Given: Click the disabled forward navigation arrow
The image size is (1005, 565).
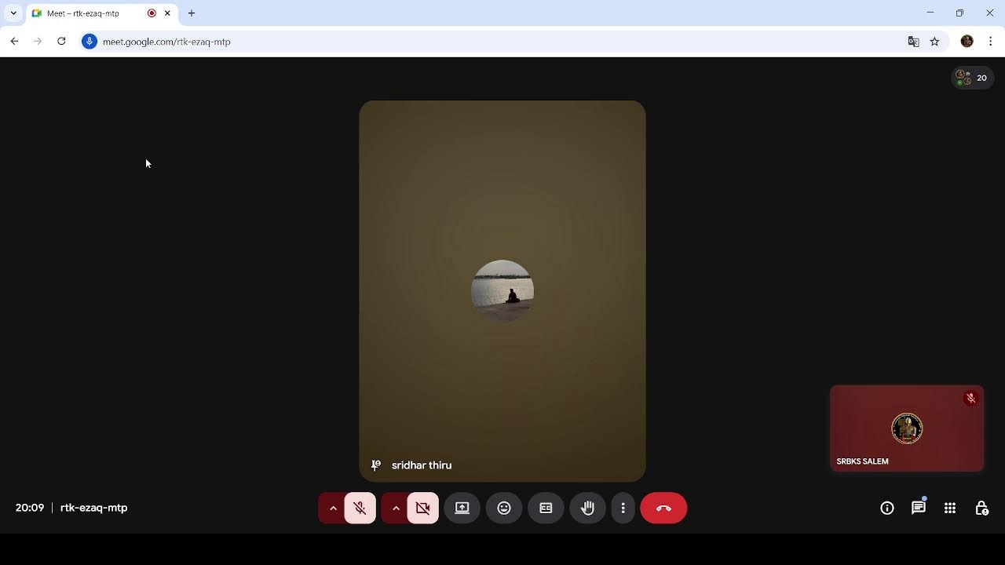Looking at the screenshot, I should [x=38, y=42].
